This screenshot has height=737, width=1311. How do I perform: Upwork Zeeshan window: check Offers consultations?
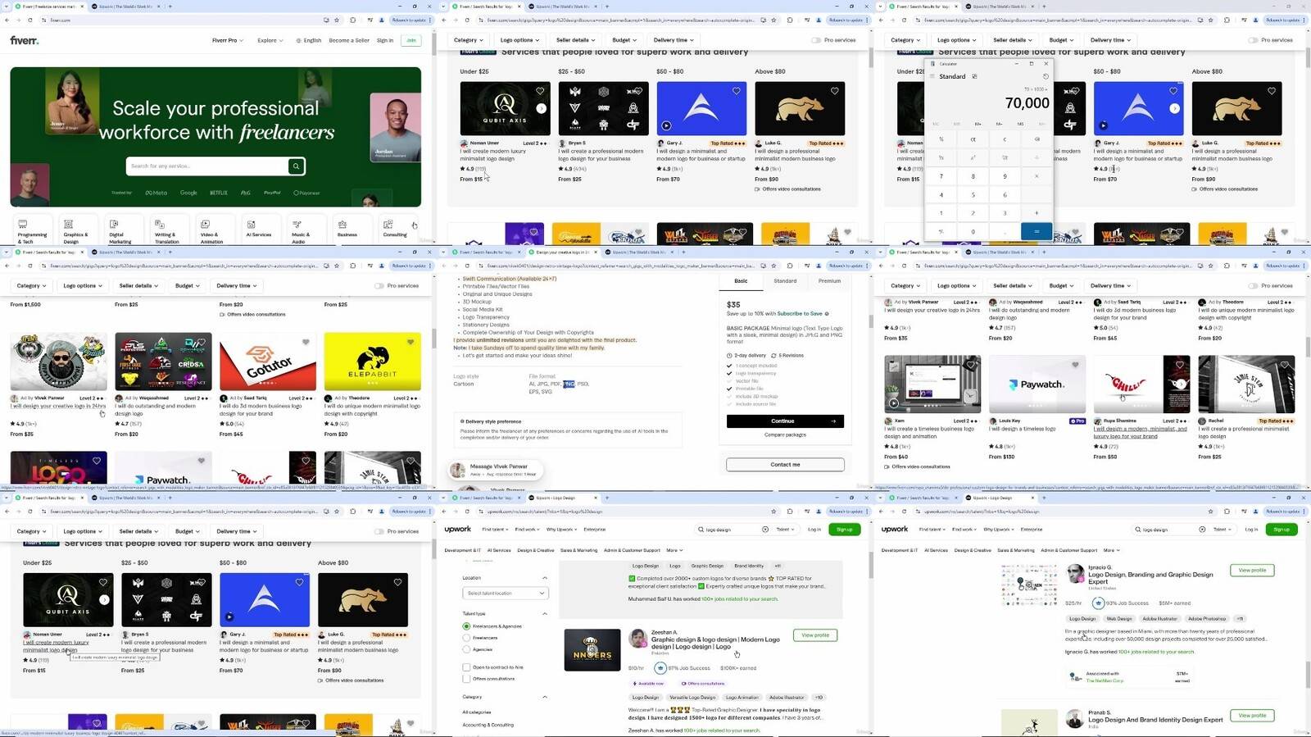466,679
